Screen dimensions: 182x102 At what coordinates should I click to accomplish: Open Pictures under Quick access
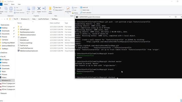pyautogui.click(x=5, y=37)
